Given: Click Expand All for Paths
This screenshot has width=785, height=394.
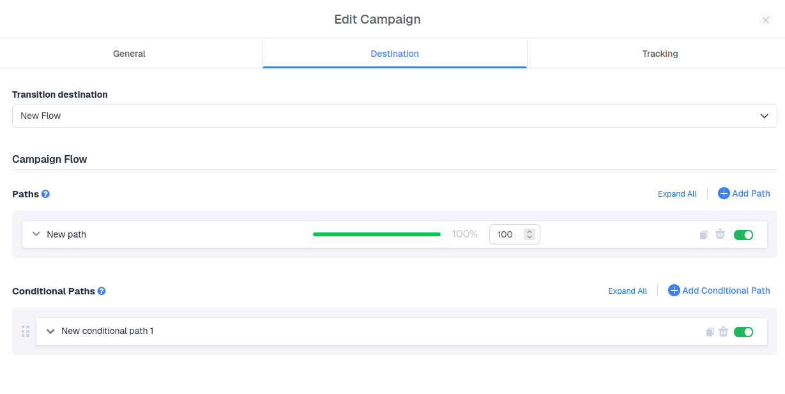Looking at the screenshot, I should [x=677, y=194].
